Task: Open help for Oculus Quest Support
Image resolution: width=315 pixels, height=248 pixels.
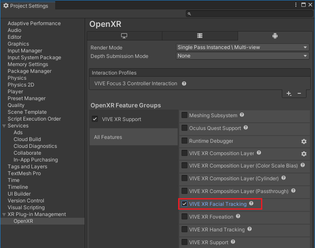Action: [246, 128]
